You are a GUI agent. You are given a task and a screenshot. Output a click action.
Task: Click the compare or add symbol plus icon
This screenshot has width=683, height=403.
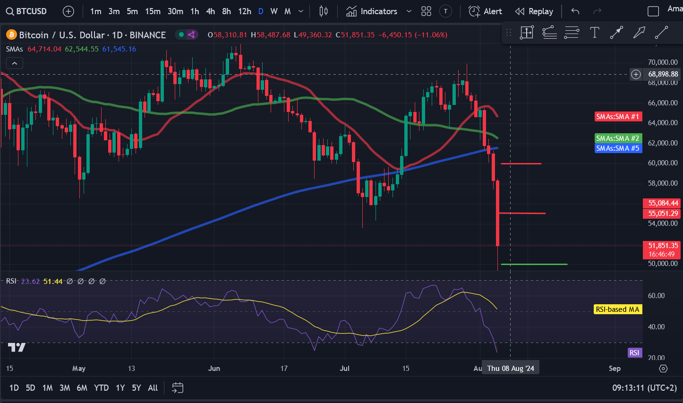tap(68, 11)
